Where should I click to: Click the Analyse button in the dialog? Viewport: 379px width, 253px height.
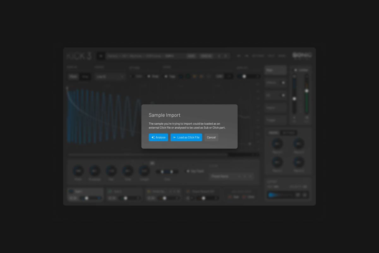[x=158, y=137]
